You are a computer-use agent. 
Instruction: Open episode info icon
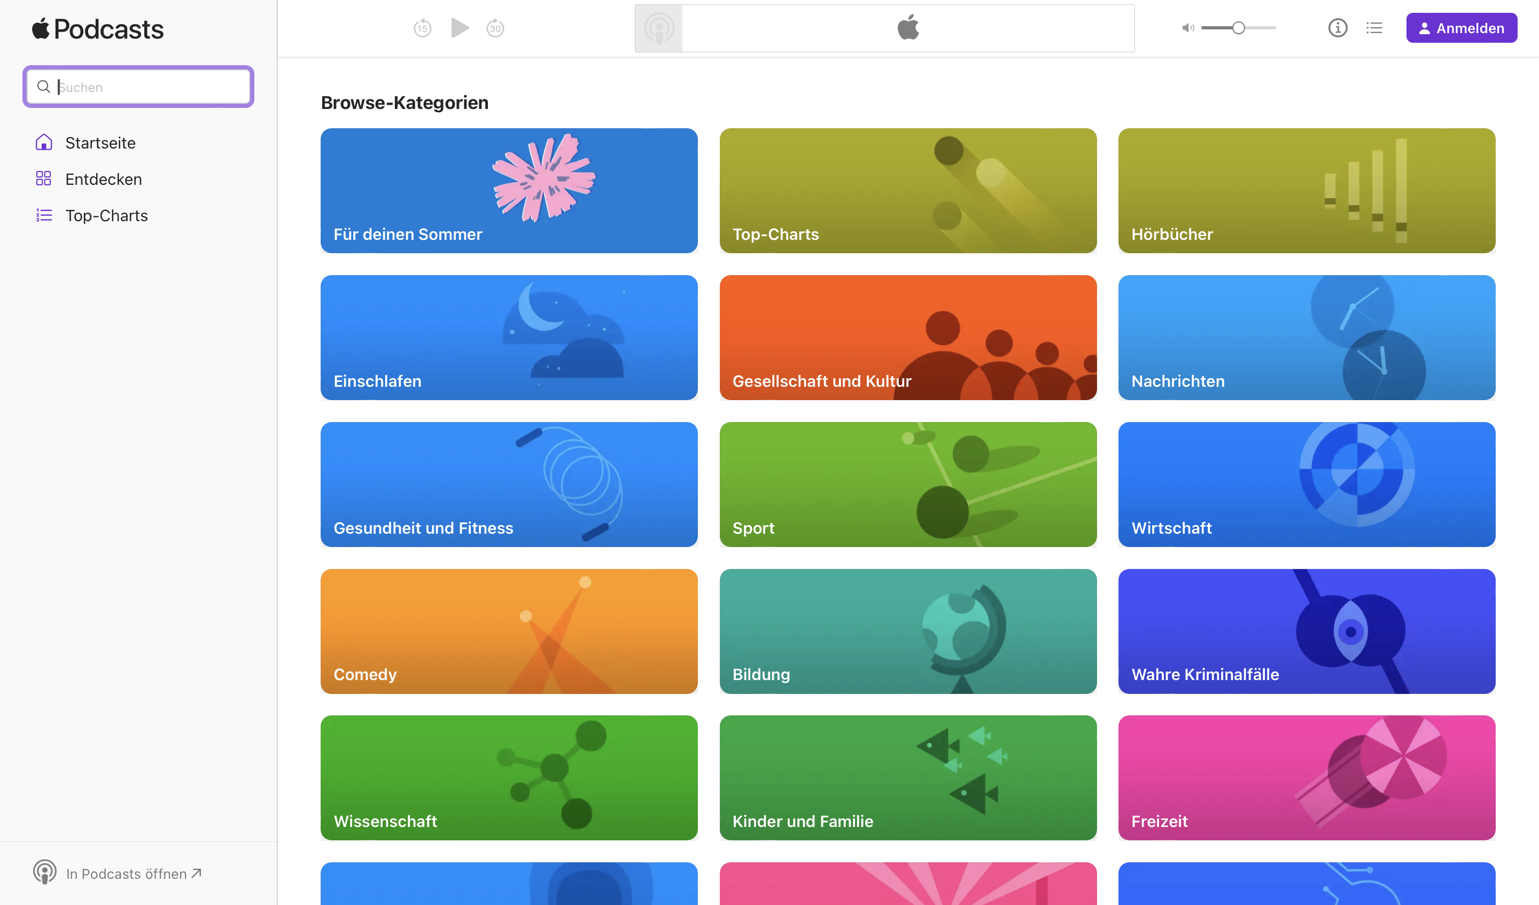1338,28
